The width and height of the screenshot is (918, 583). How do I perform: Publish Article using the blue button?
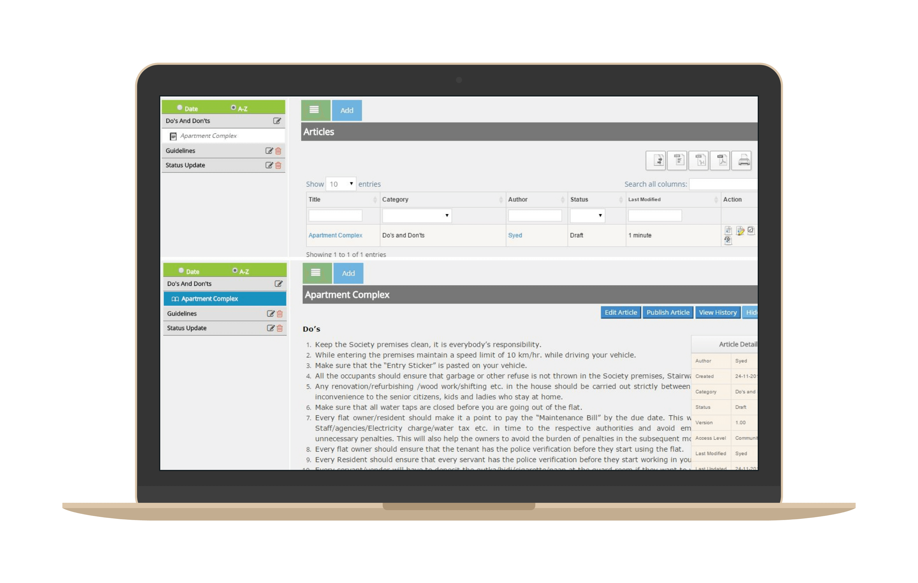click(668, 312)
